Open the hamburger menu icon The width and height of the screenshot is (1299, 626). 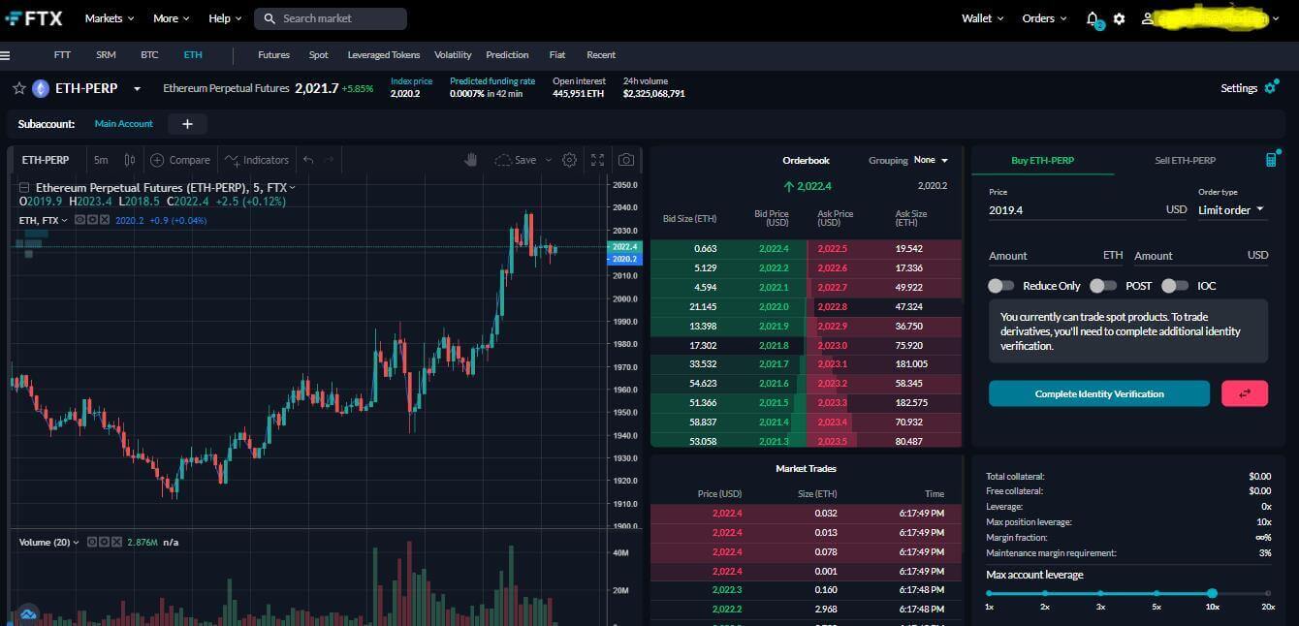pos(6,55)
